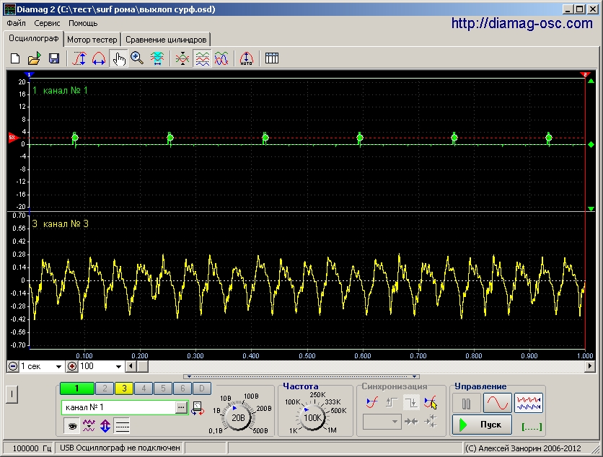Click the AUTO scale icon
The width and height of the screenshot is (603, 457).
(x=246, y=58)
